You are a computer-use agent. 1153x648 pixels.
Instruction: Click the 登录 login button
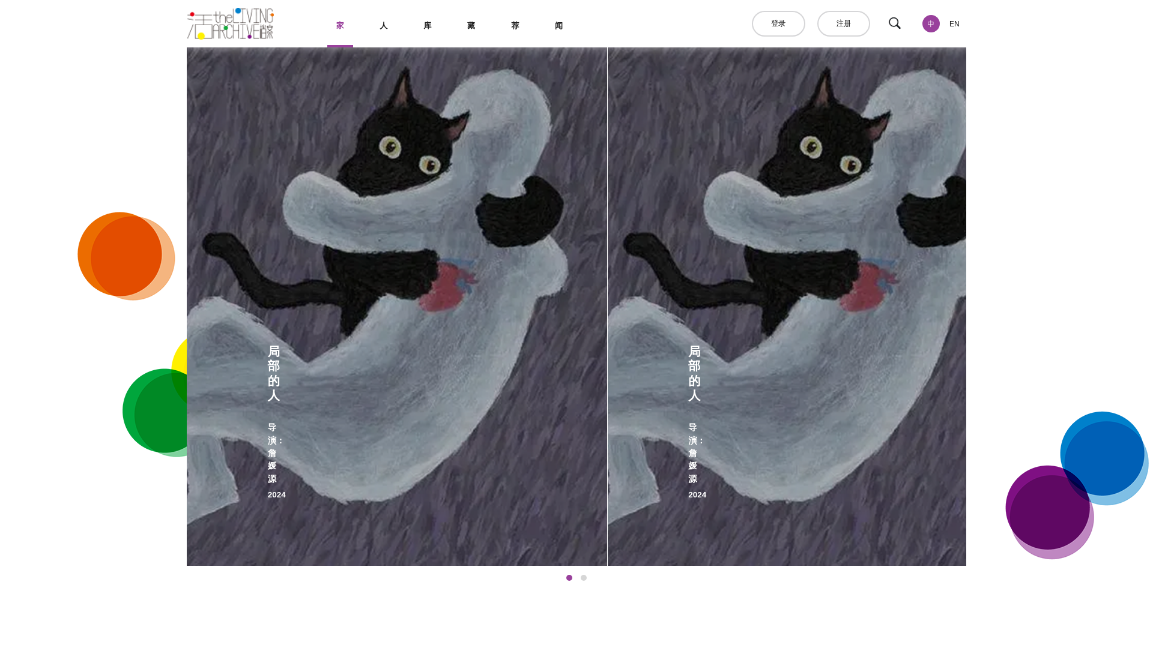click(x=778, y=24)
